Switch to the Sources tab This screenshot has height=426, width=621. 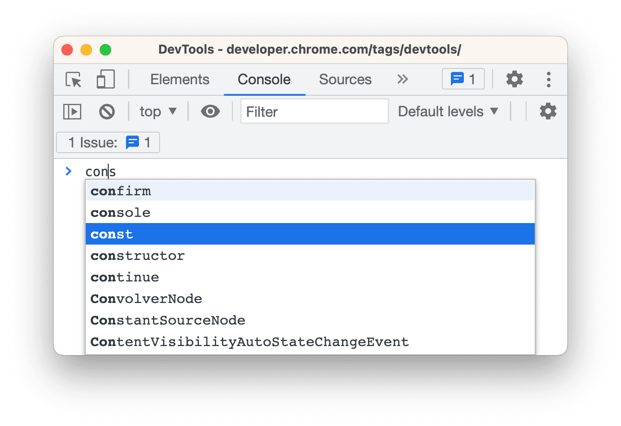click(x=345, y=79)
